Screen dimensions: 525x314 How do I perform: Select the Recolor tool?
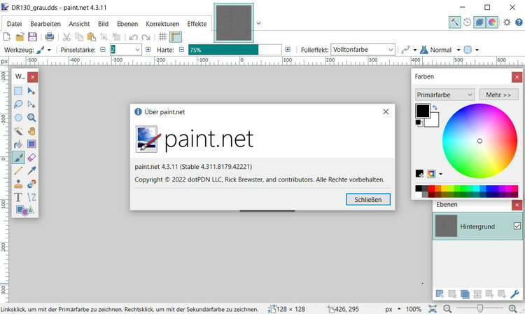coord(31,184)
